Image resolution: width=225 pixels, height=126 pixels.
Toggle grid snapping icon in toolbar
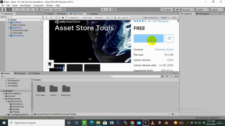pos(64,9)
